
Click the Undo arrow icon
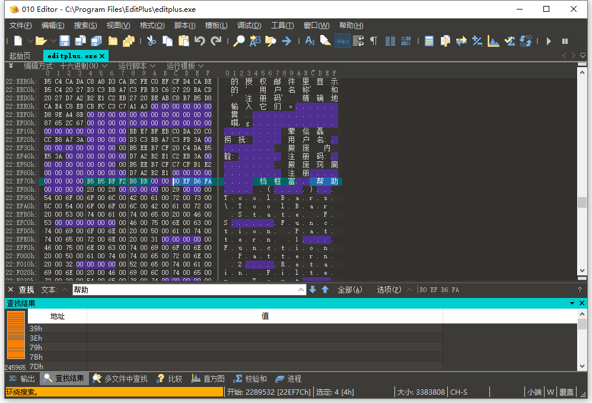(200, 41)
